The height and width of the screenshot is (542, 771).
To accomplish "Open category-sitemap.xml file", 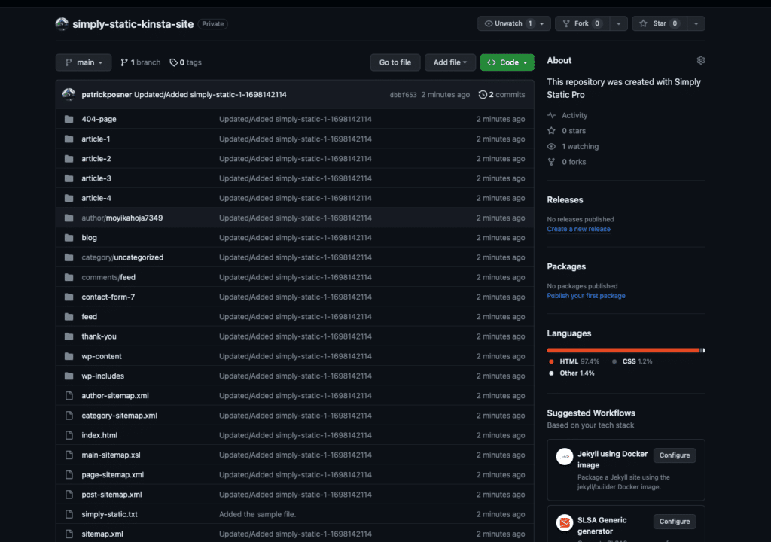I will coord(120,416).
